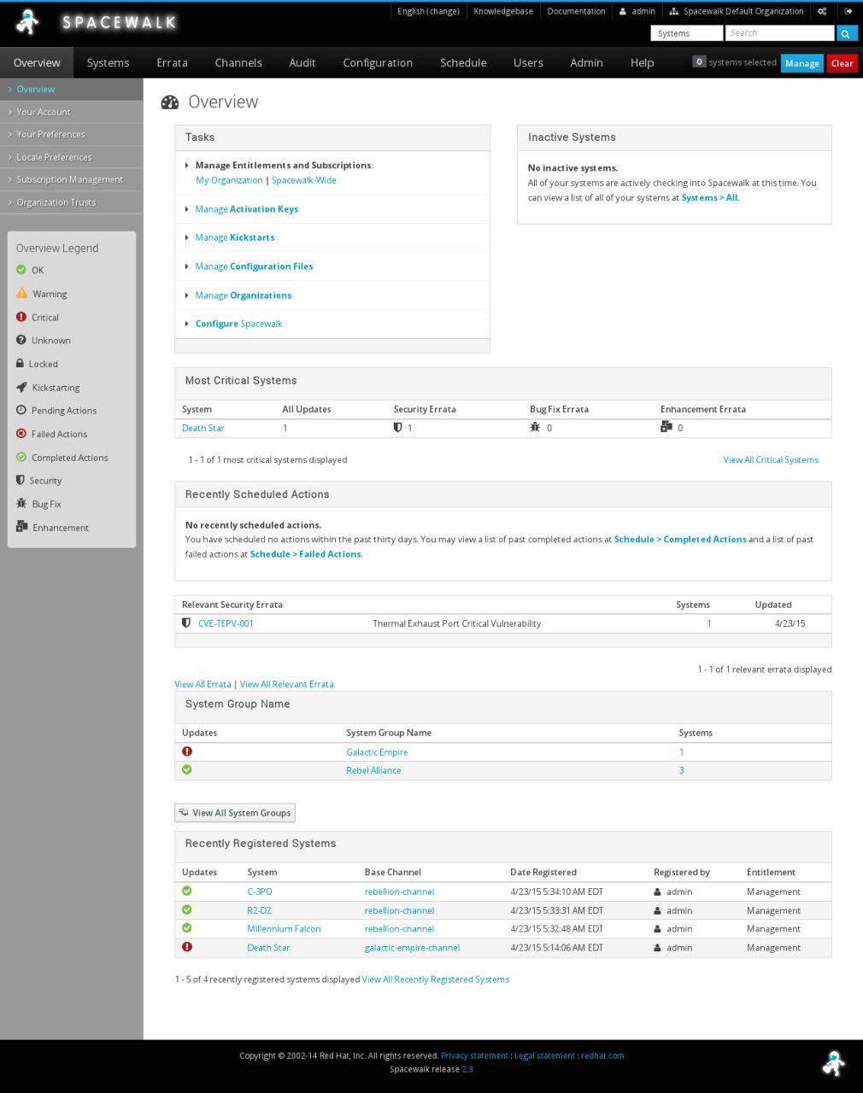Open Your Preferences sidebar item
This screenshot has height=1093, width=863.
click(72, 134)
